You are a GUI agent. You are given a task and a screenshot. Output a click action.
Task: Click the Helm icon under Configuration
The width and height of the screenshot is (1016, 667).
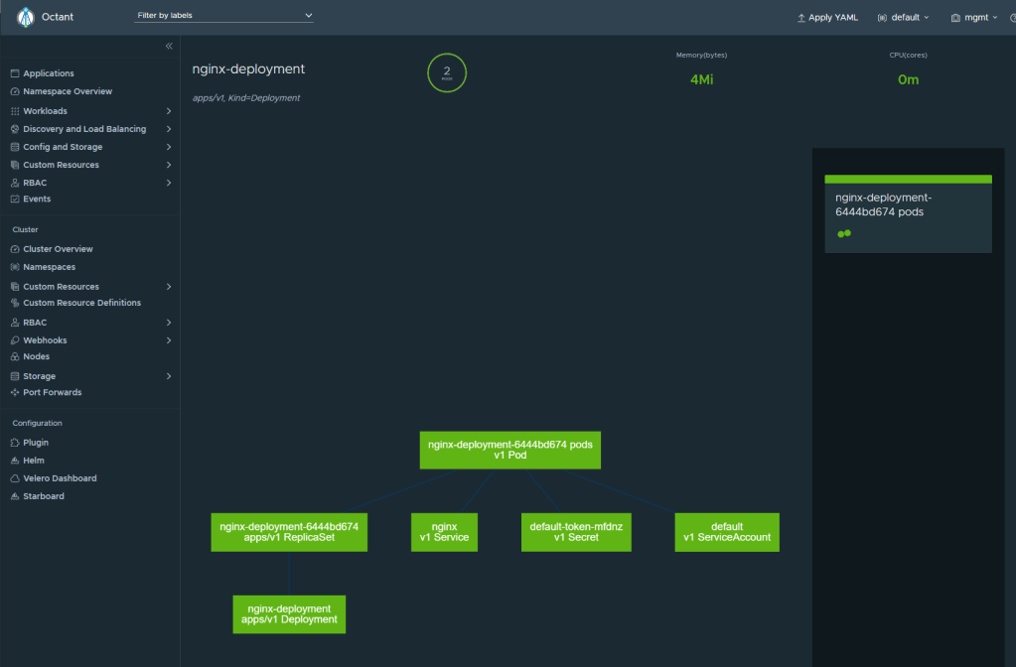(15, 461)
